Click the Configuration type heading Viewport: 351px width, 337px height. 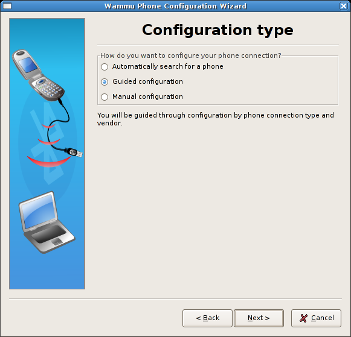[217, 30]
